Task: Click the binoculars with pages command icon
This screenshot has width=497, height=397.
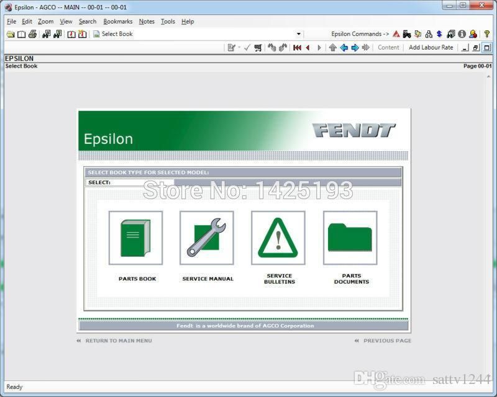Action: [451, 34]
